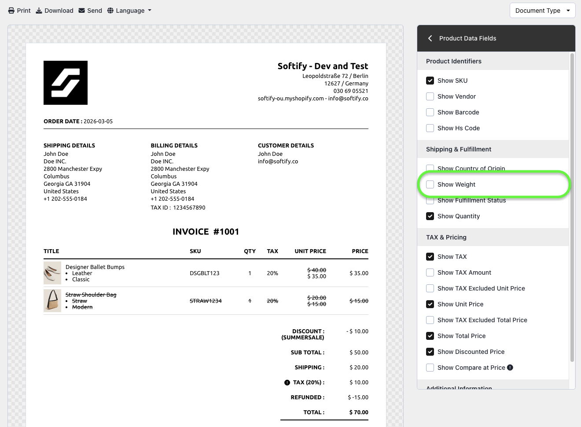Expand the Language dropdown menu
Viewport: 581px width, 427px height.
pos(130,11)
